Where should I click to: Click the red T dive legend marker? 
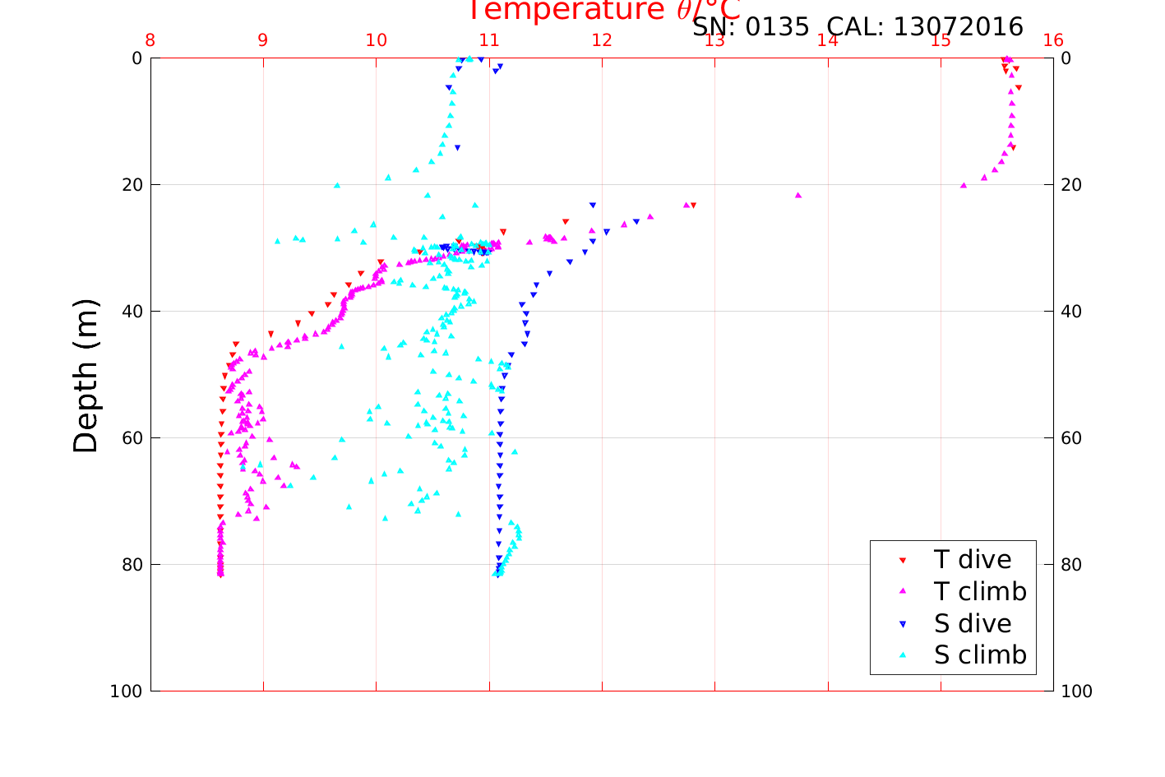click(902, 560)
